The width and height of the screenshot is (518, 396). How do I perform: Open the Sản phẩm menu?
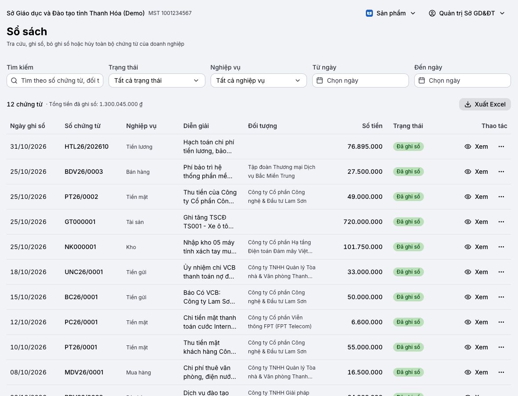pos(390,13)
